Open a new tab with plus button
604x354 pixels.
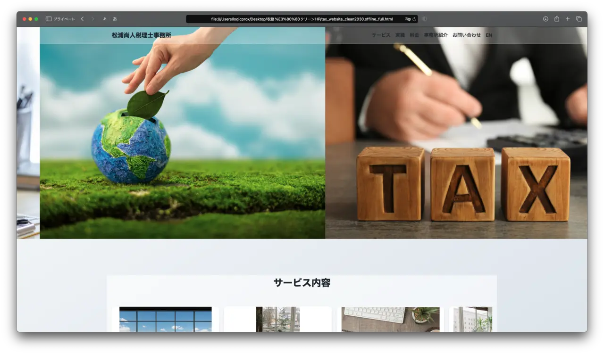pos(568,19)
